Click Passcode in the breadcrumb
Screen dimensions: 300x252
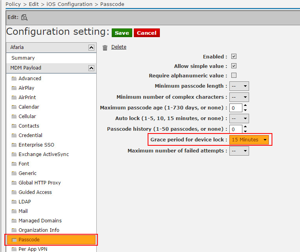112,4
